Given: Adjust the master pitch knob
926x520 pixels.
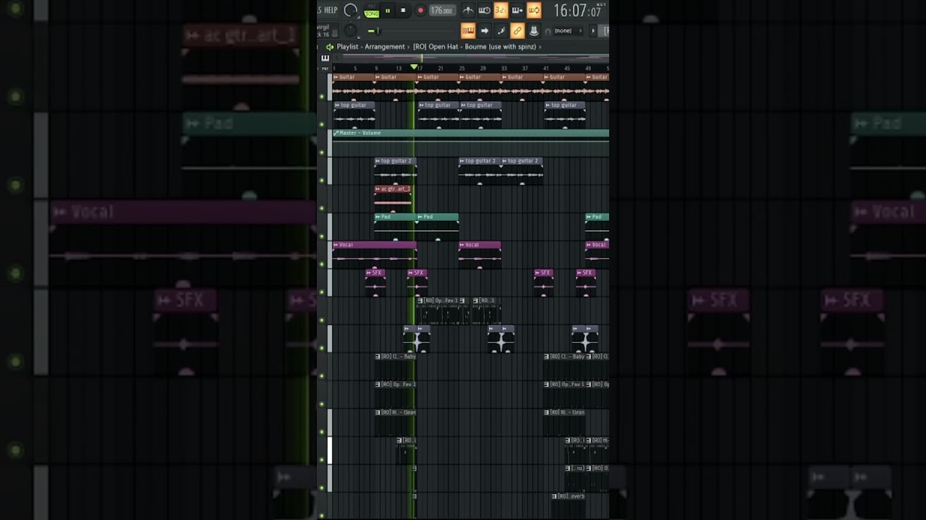Looking at the screenshot, I should [350, 30].
